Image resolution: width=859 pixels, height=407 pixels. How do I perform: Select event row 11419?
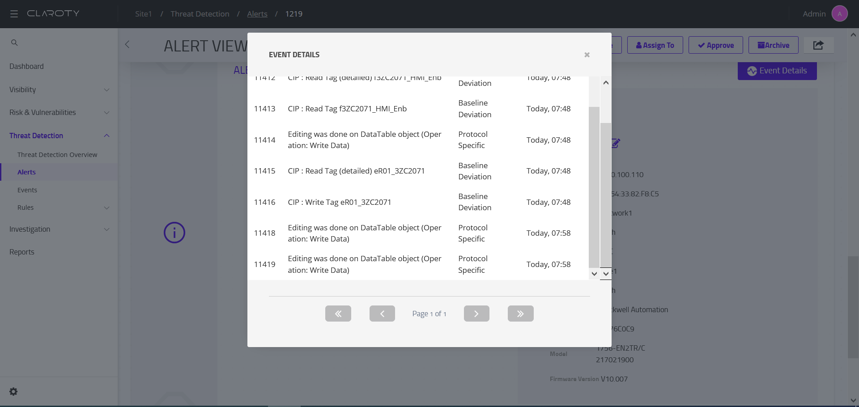(418, 264)
